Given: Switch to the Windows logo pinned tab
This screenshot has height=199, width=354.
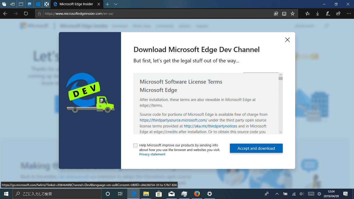Looking at the screenshot, I should [x=38, y=4].
